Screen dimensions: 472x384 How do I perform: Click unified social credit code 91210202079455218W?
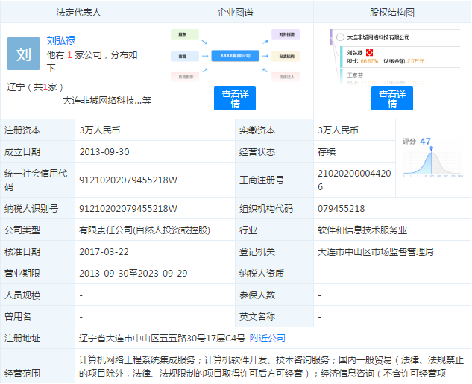click(128, 180)
